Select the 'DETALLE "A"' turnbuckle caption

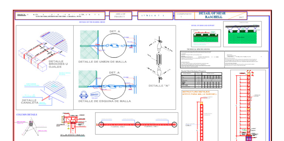coord(159,86)
